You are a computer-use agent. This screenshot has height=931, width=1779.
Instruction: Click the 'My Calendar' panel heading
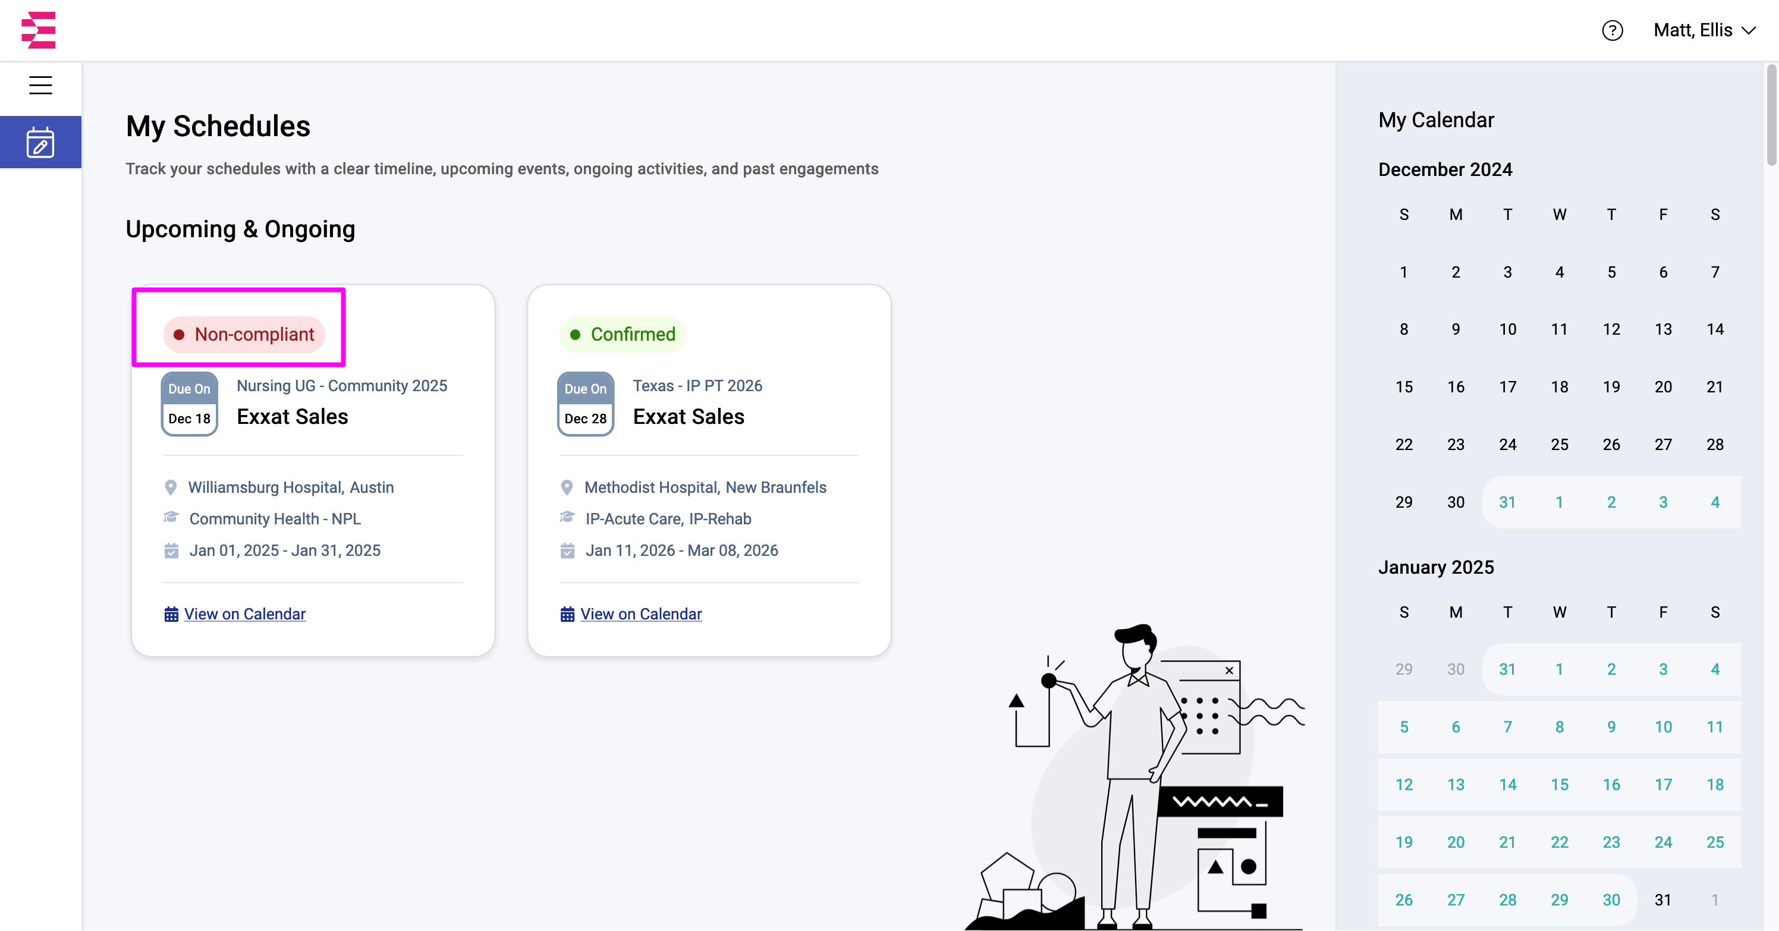click(1437, 120)
